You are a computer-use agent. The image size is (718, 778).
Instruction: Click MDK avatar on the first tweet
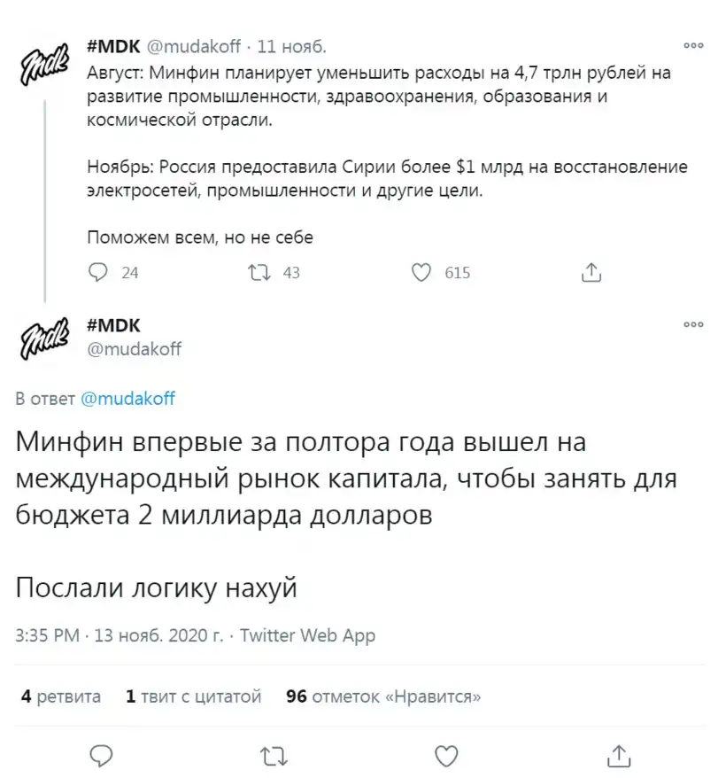[43, 64]
